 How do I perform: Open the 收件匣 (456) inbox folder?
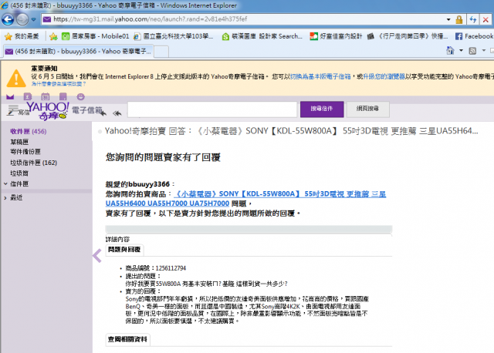tap(29, 131)
